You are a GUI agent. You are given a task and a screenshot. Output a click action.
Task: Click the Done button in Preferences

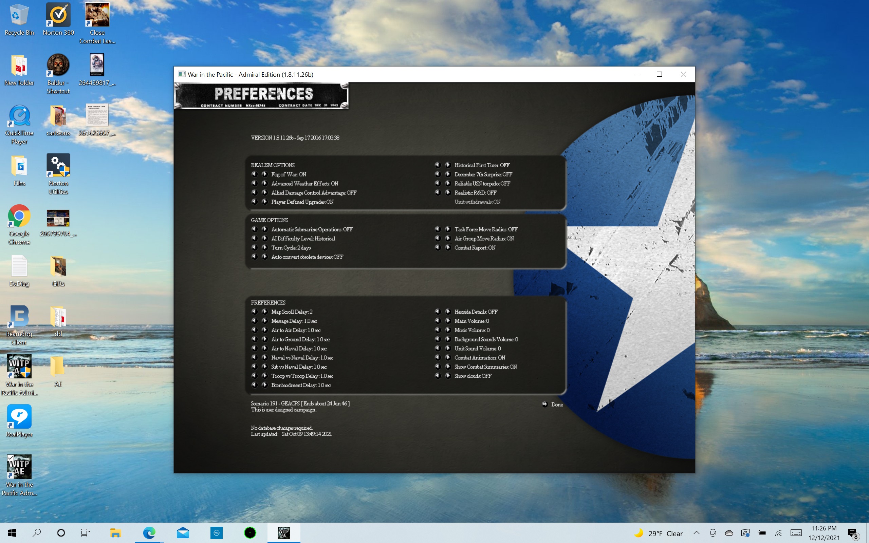553,405
